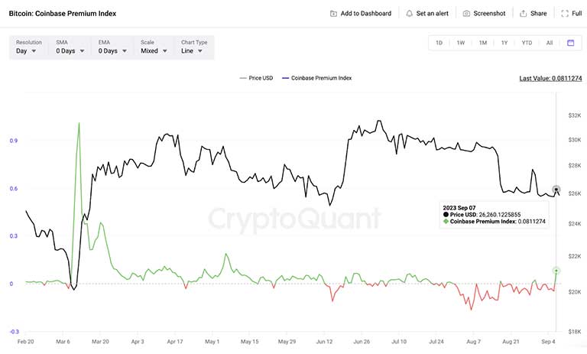This screenshot has width=587, height=354.
Task: Open the Scale Mixed dropdown
Action: coord(154,47)
